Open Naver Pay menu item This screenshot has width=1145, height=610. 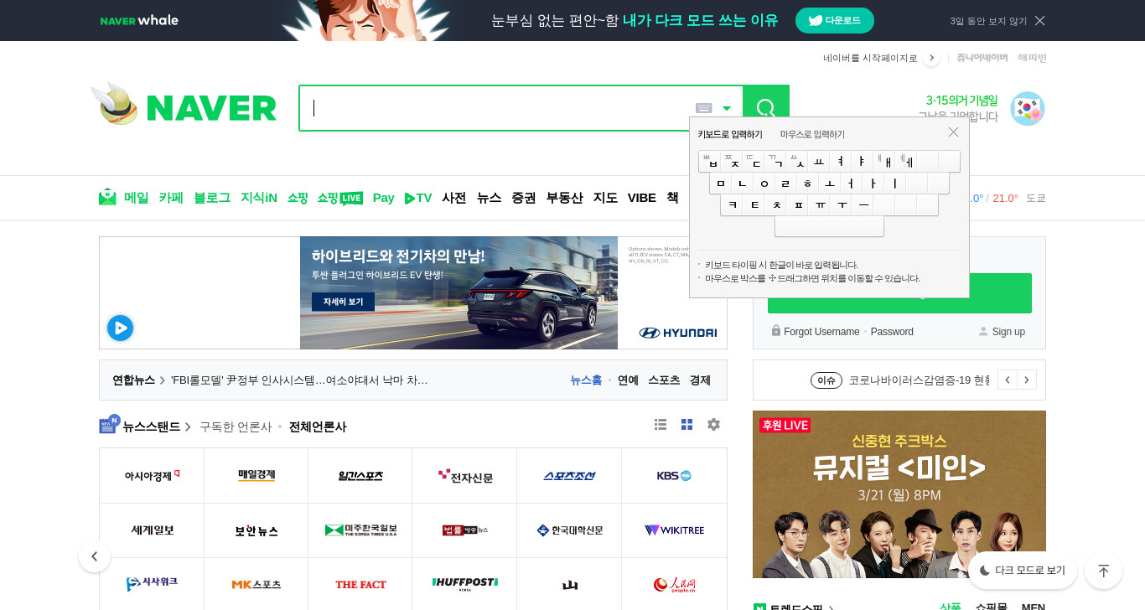(383, 198)
